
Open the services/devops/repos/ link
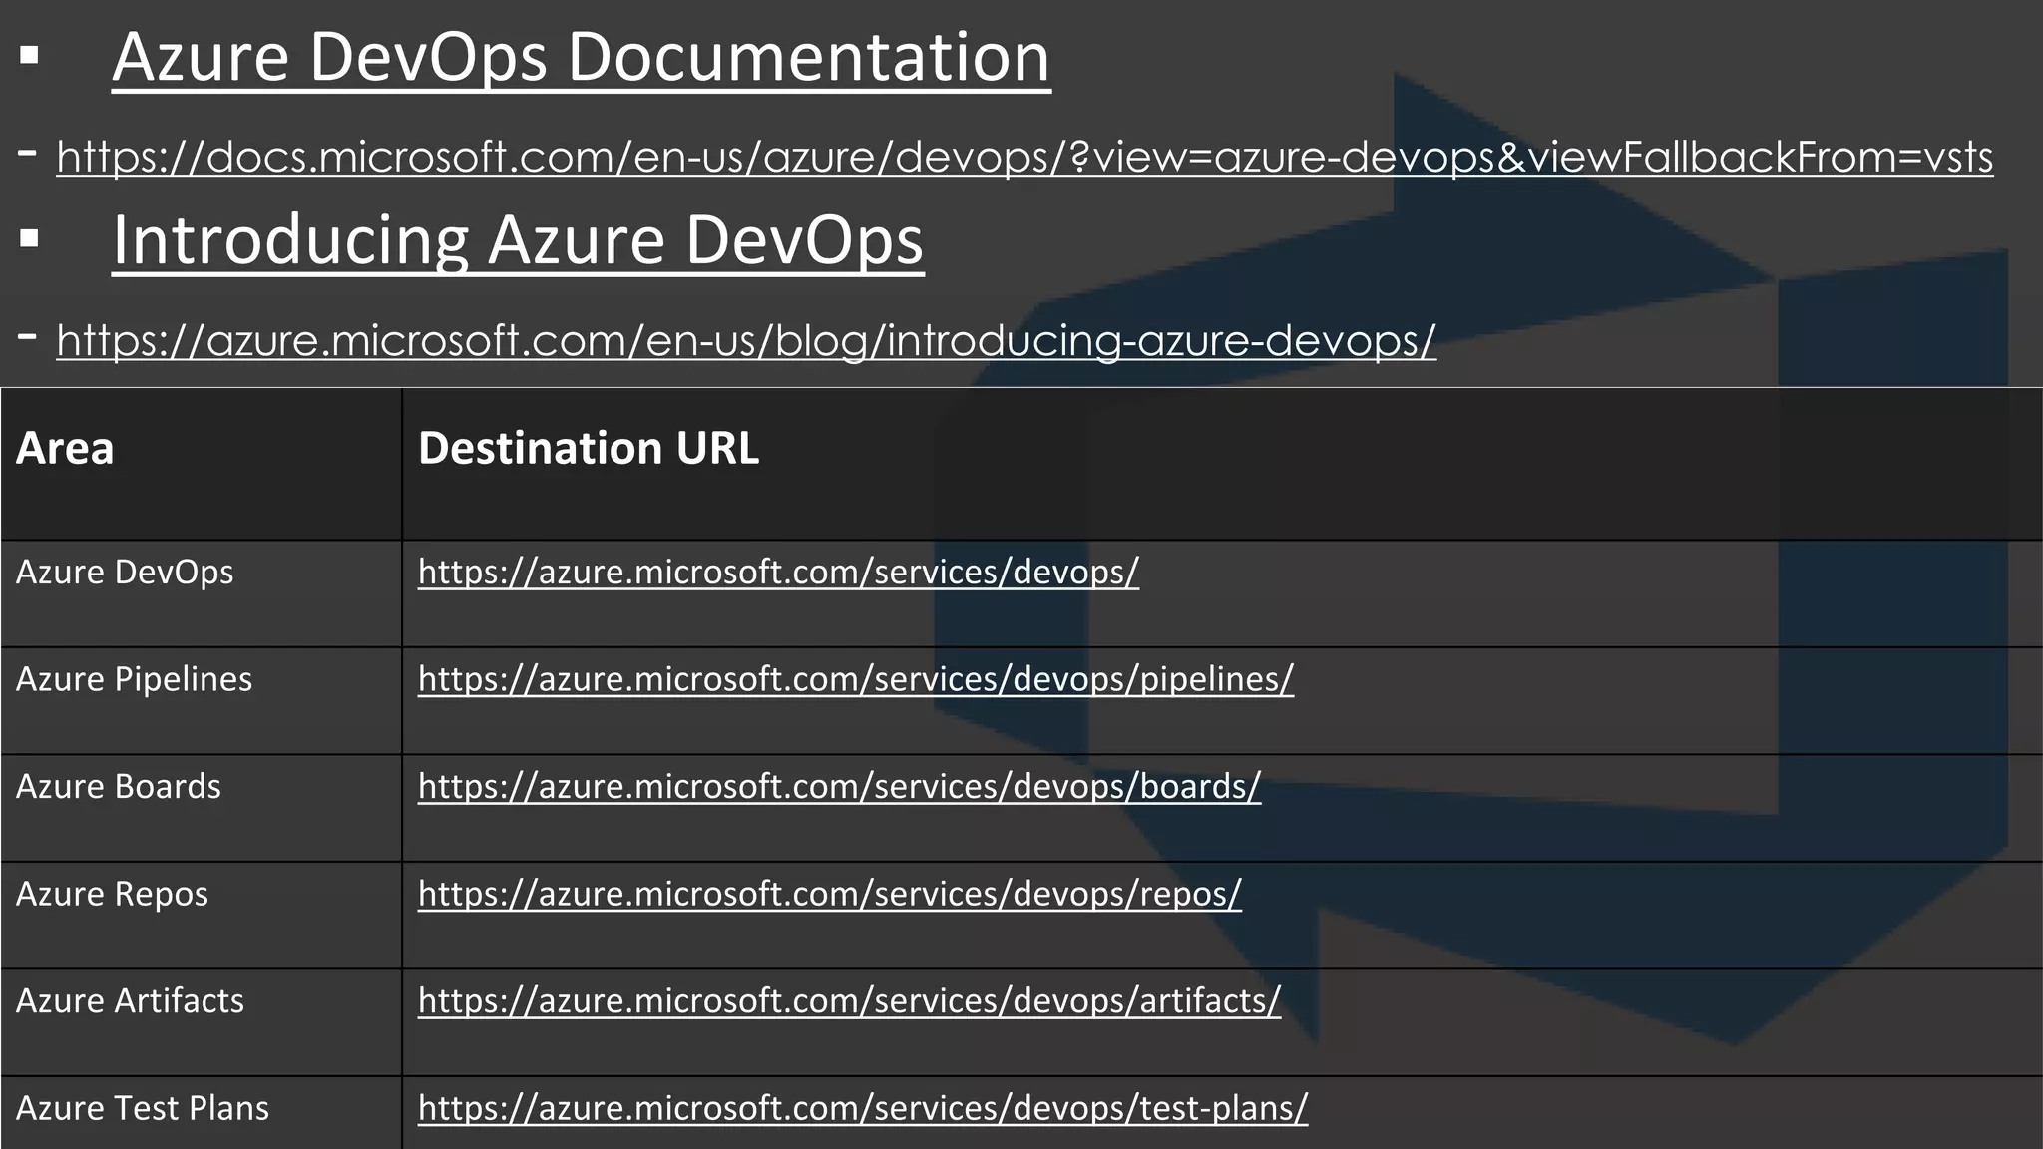tap(830, 894)
